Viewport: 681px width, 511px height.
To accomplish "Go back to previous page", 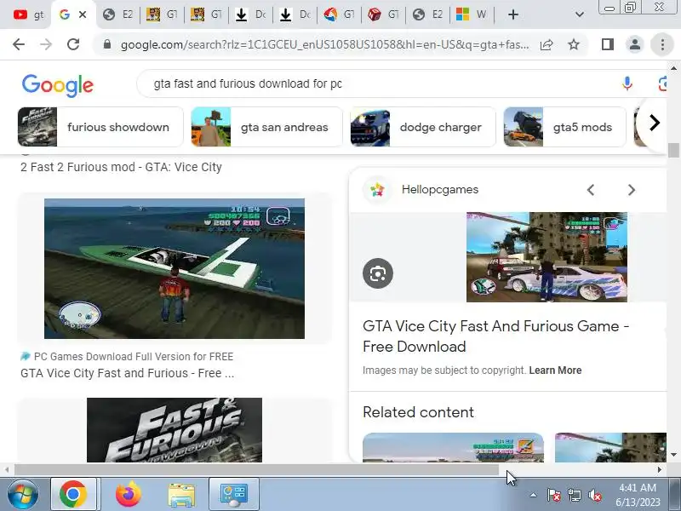I will click(x=19, y=44).
